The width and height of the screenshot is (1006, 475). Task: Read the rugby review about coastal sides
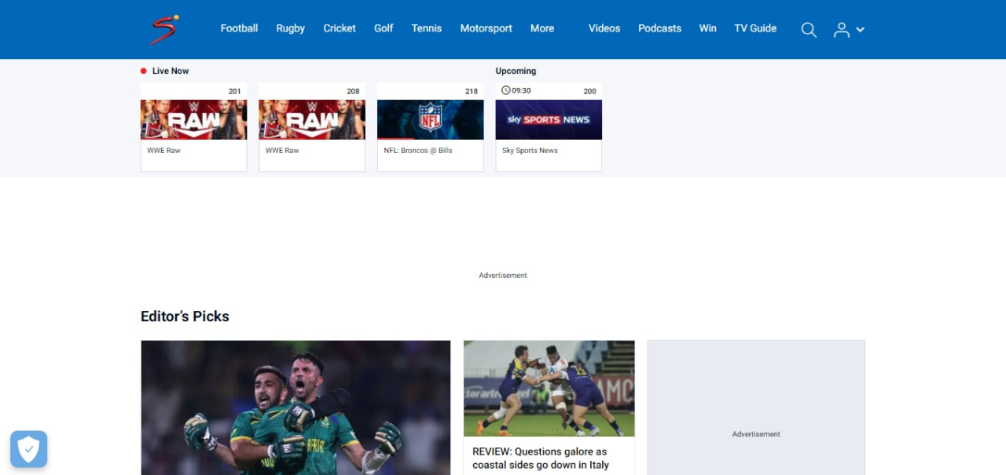pyautogui.click(x=540, y=459)
